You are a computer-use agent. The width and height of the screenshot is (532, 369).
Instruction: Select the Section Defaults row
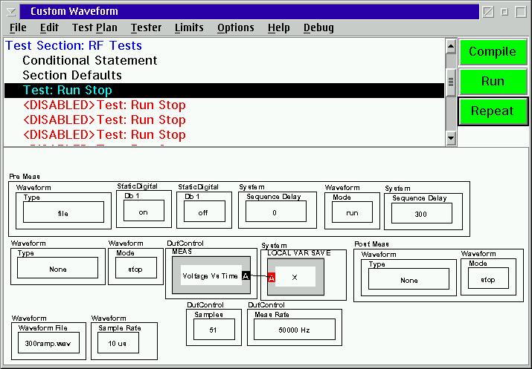click(x=224, y=75)
